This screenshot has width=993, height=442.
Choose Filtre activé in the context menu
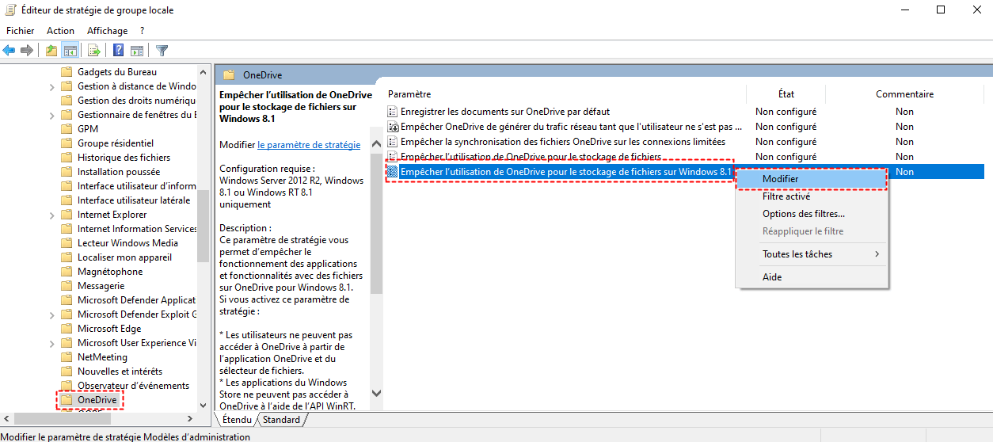tap(812, 196)
